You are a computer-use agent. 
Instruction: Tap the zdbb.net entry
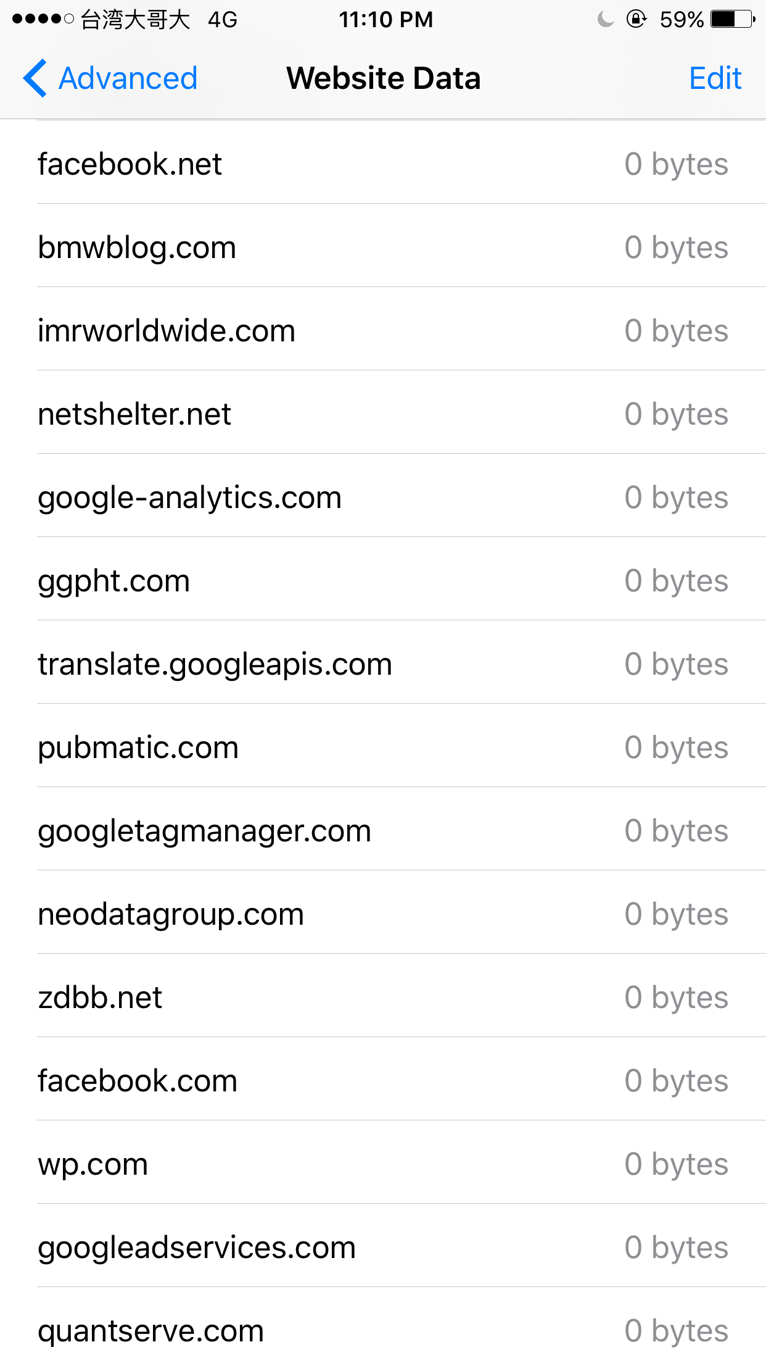point(382,998)
